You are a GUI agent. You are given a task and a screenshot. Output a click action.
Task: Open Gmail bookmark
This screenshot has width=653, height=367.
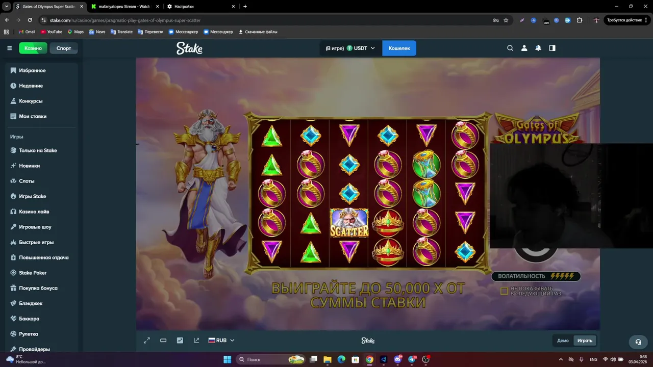[27, 32]
